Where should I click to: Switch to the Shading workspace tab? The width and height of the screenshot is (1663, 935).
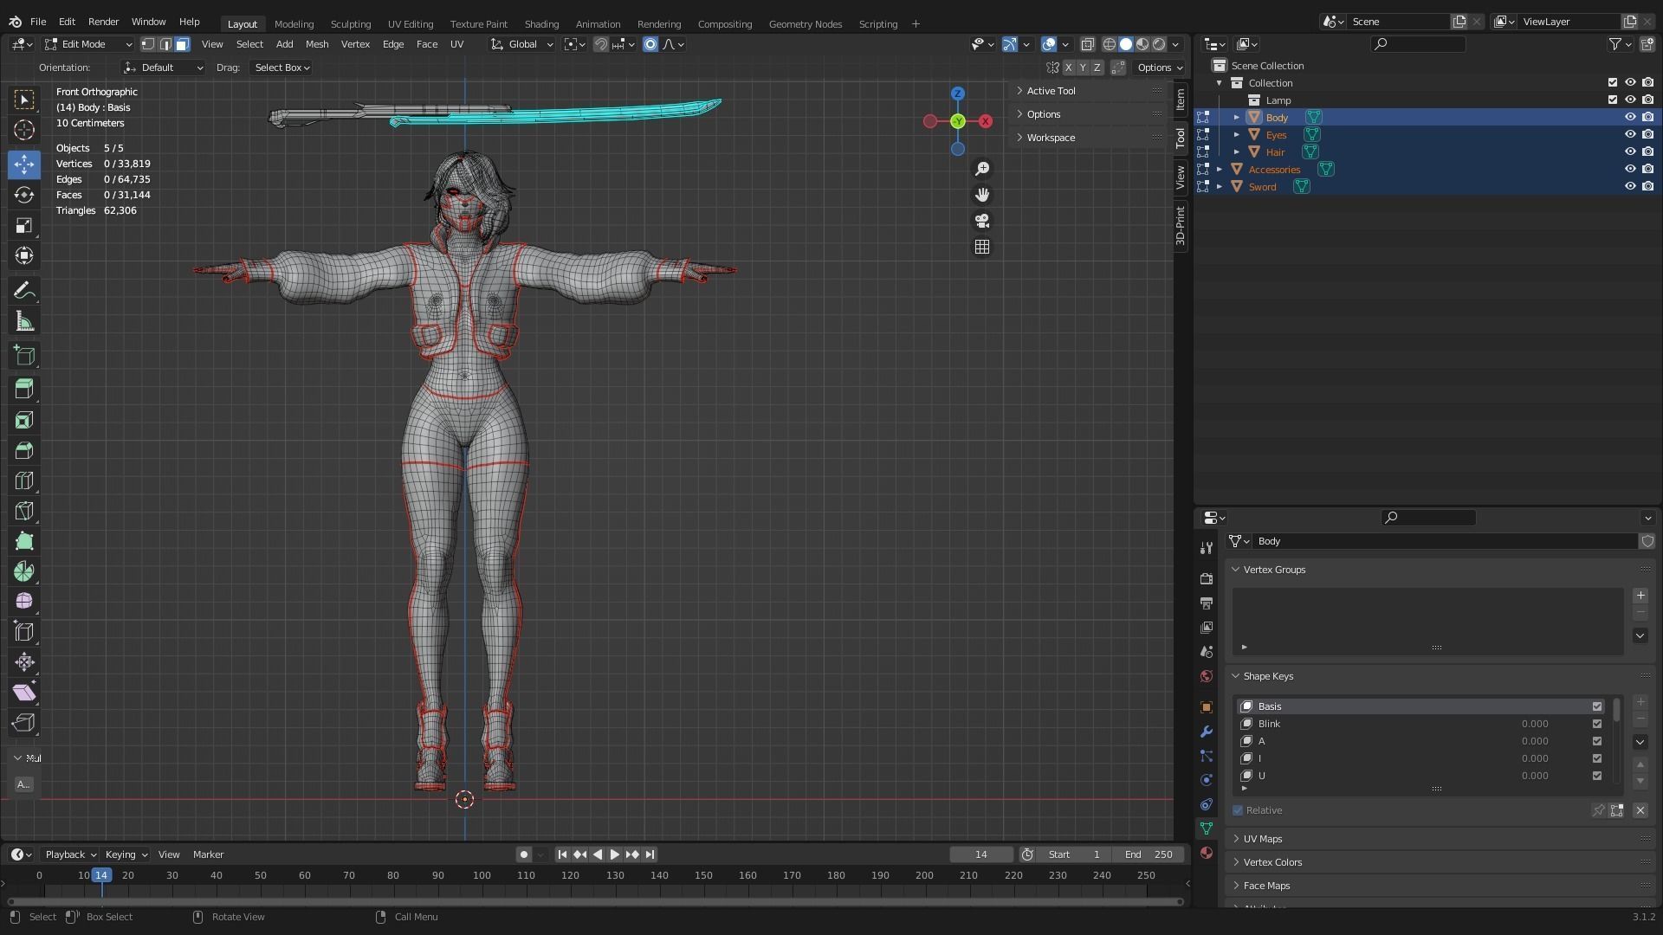(541, 24)
